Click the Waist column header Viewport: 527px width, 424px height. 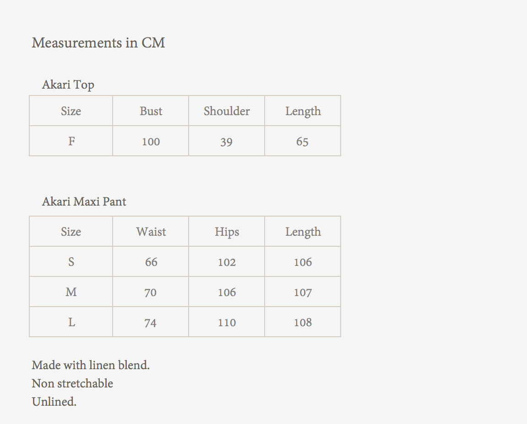[x=151, y=232]
